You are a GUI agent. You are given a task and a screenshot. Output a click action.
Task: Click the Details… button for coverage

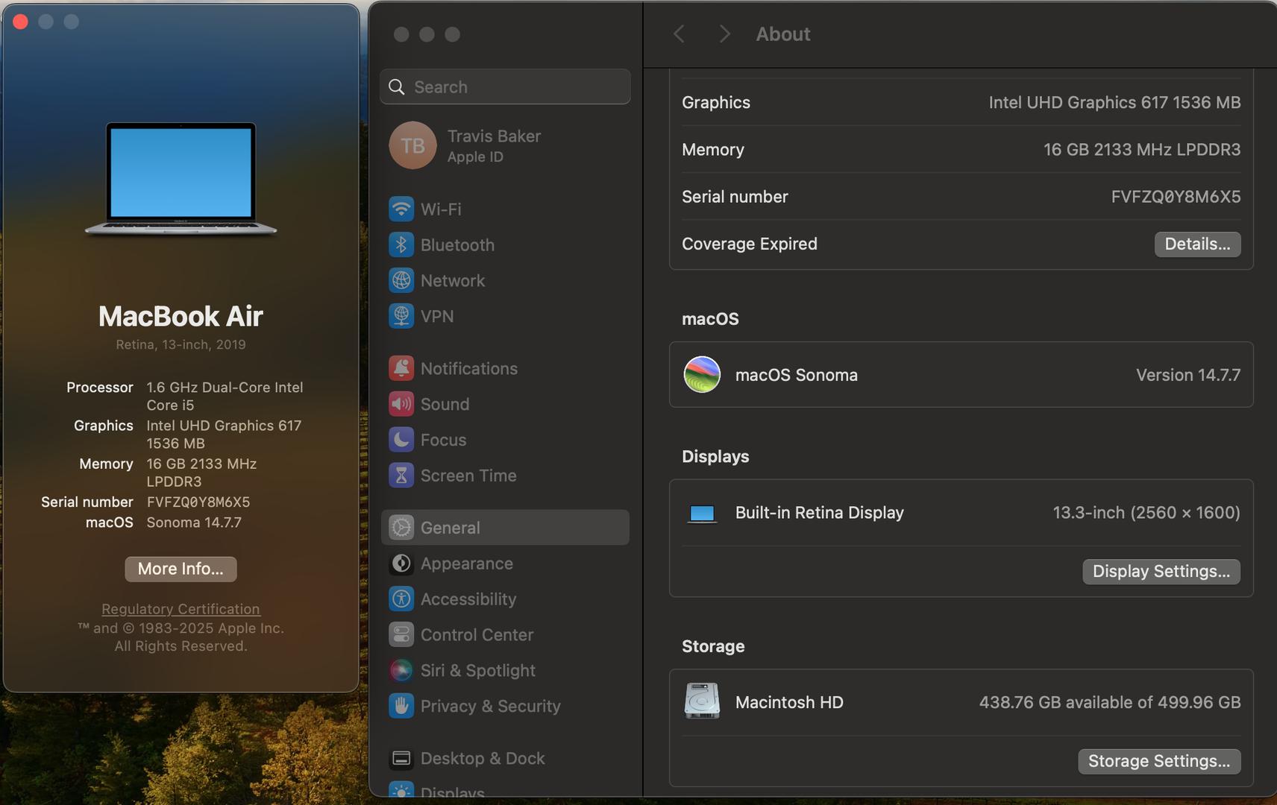(1197, 244)
